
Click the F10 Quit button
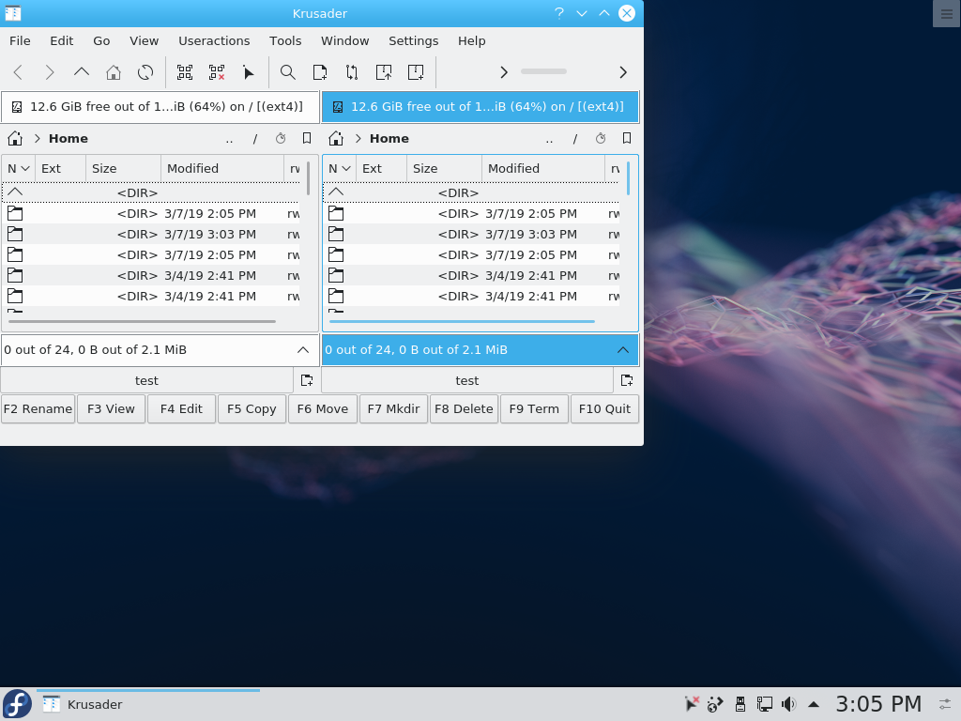[605, 409]
